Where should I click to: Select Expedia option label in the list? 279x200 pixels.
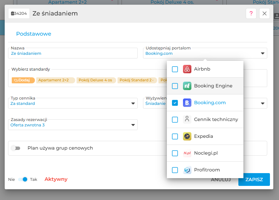click(x=203, y=136)
